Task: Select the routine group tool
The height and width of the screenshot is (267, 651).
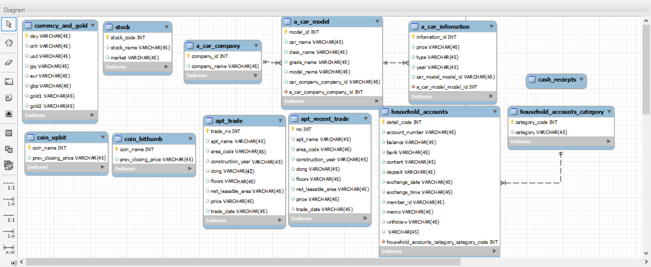Action: [x=9, y=165]
